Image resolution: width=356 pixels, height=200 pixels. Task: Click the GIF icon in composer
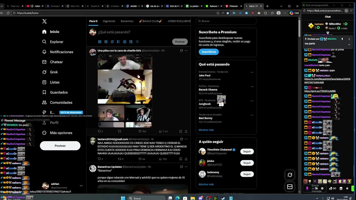click(x=106, y=42)
